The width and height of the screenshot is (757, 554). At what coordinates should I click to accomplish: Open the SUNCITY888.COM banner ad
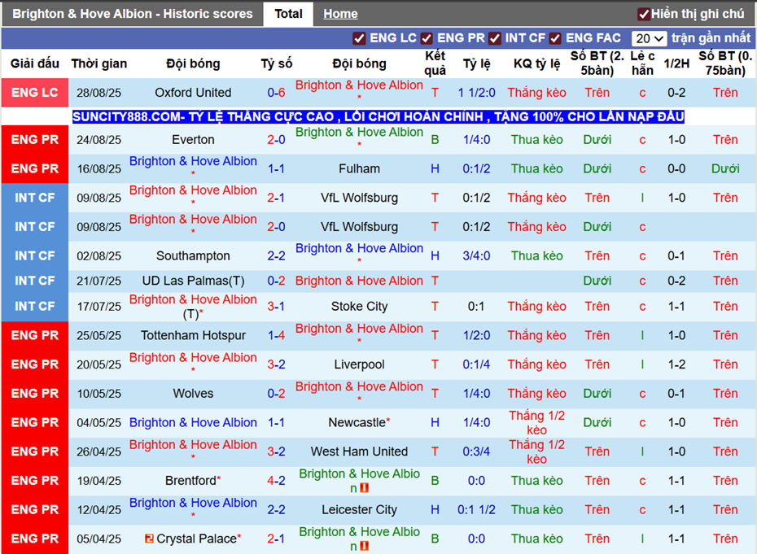point(378,116)
